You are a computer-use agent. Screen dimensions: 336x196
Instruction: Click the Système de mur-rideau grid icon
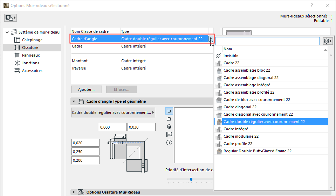14,32
